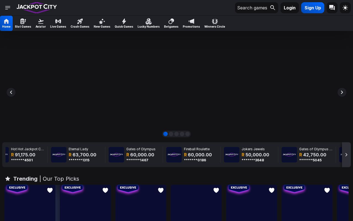The width and height of the screenshot is (353, 221).
Task: Switch to the Home tab
Action: [6, 23]
